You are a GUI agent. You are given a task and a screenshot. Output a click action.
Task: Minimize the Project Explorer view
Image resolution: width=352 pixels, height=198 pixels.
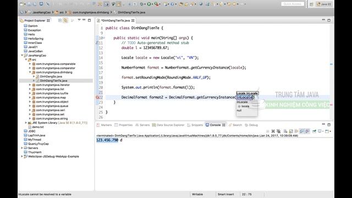[x=84, y=20]
